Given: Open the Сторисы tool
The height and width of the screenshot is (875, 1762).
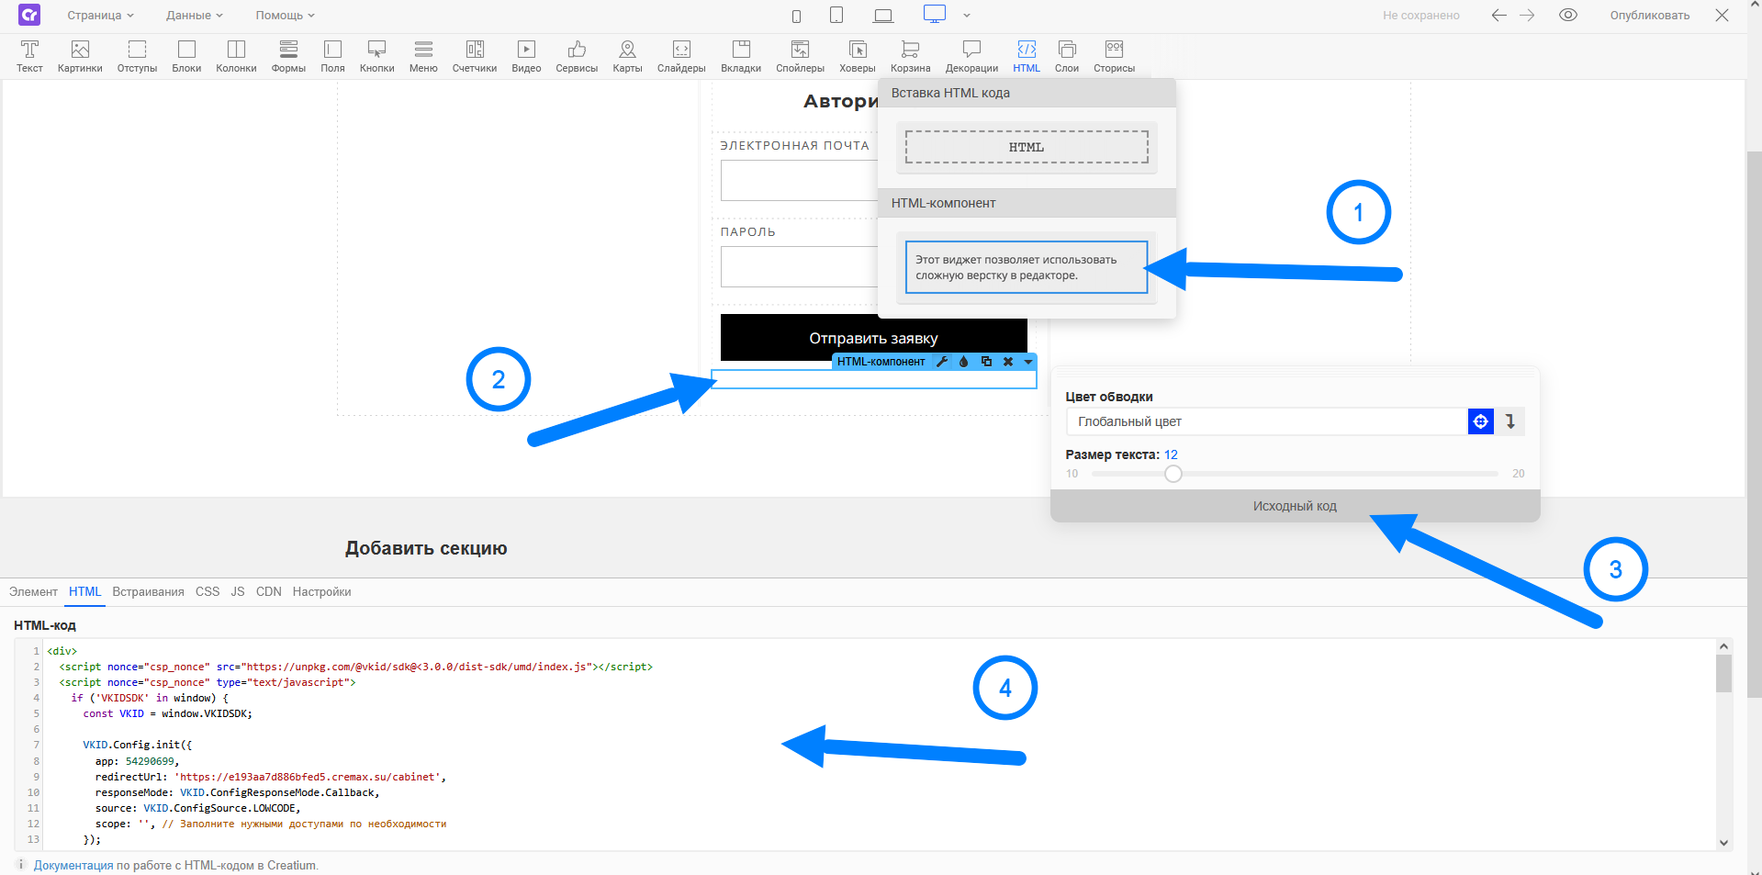Looking at the screenshot, I should [1114, 55].
